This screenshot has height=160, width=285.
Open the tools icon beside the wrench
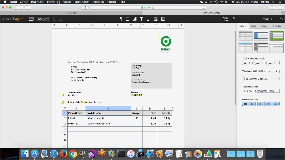click(226, 19)
